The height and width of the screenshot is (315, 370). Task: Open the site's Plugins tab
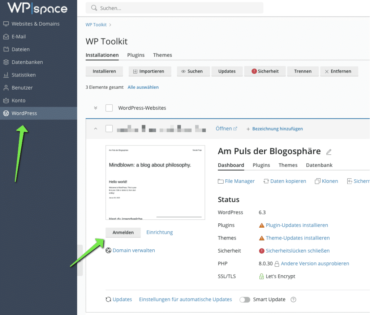[x=261, y=165]
